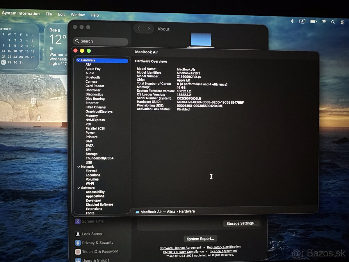This screenshot has height=262, width=349.
Task: Open the Window menu
Action: click(x=78, y=15)
